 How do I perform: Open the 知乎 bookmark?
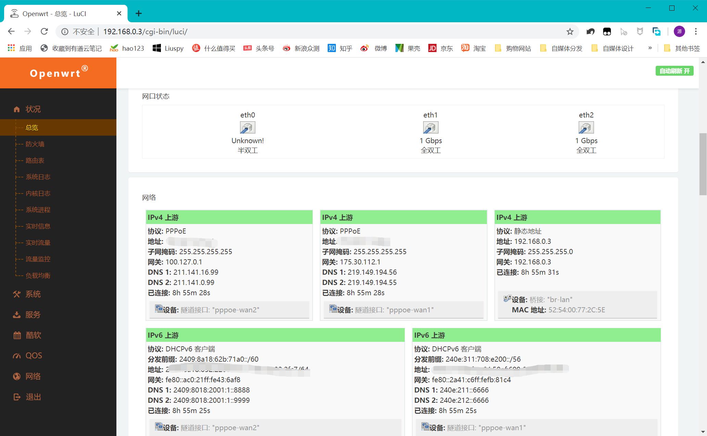point(340,48)
